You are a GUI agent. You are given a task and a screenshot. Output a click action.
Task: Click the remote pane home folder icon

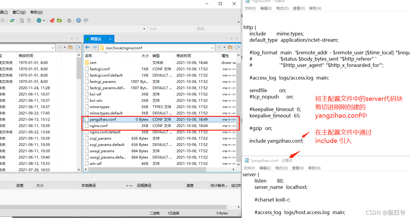pos(230,47)
